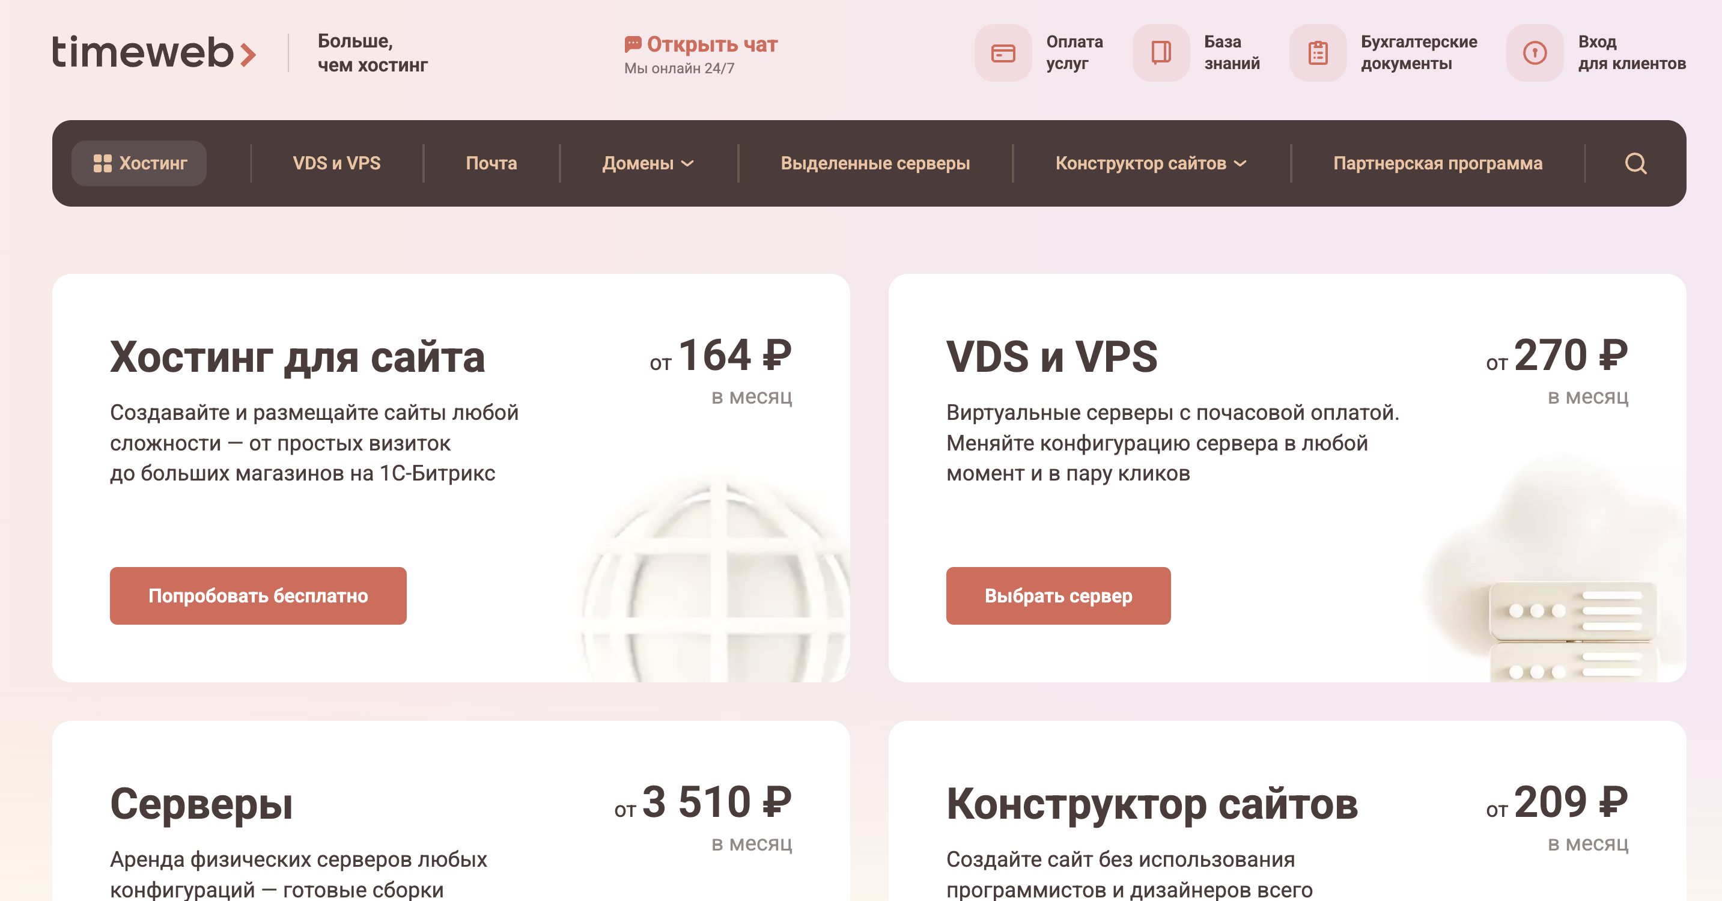1722x901 pixels.
Task: Click the accounting documents clipboard icon
Action: click(x=1318, y=53)
